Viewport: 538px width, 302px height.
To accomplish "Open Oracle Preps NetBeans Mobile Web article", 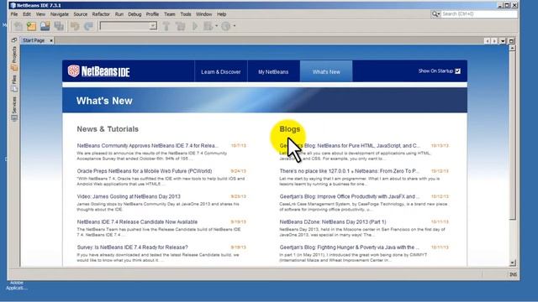I will 145,171.
